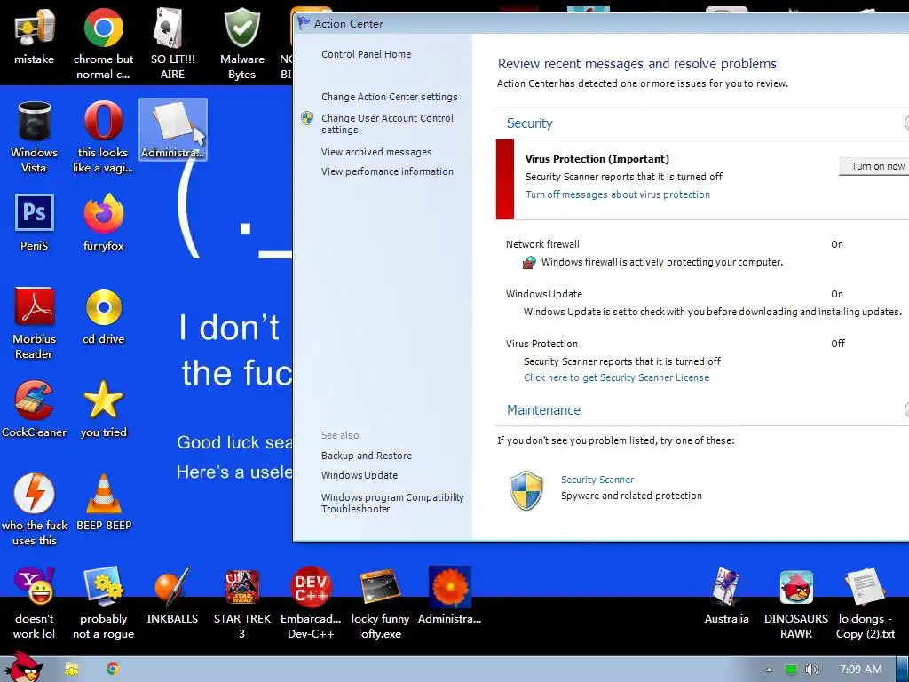
Task: Open the 'mistake' desktop icon
Action: coord(35,36)
